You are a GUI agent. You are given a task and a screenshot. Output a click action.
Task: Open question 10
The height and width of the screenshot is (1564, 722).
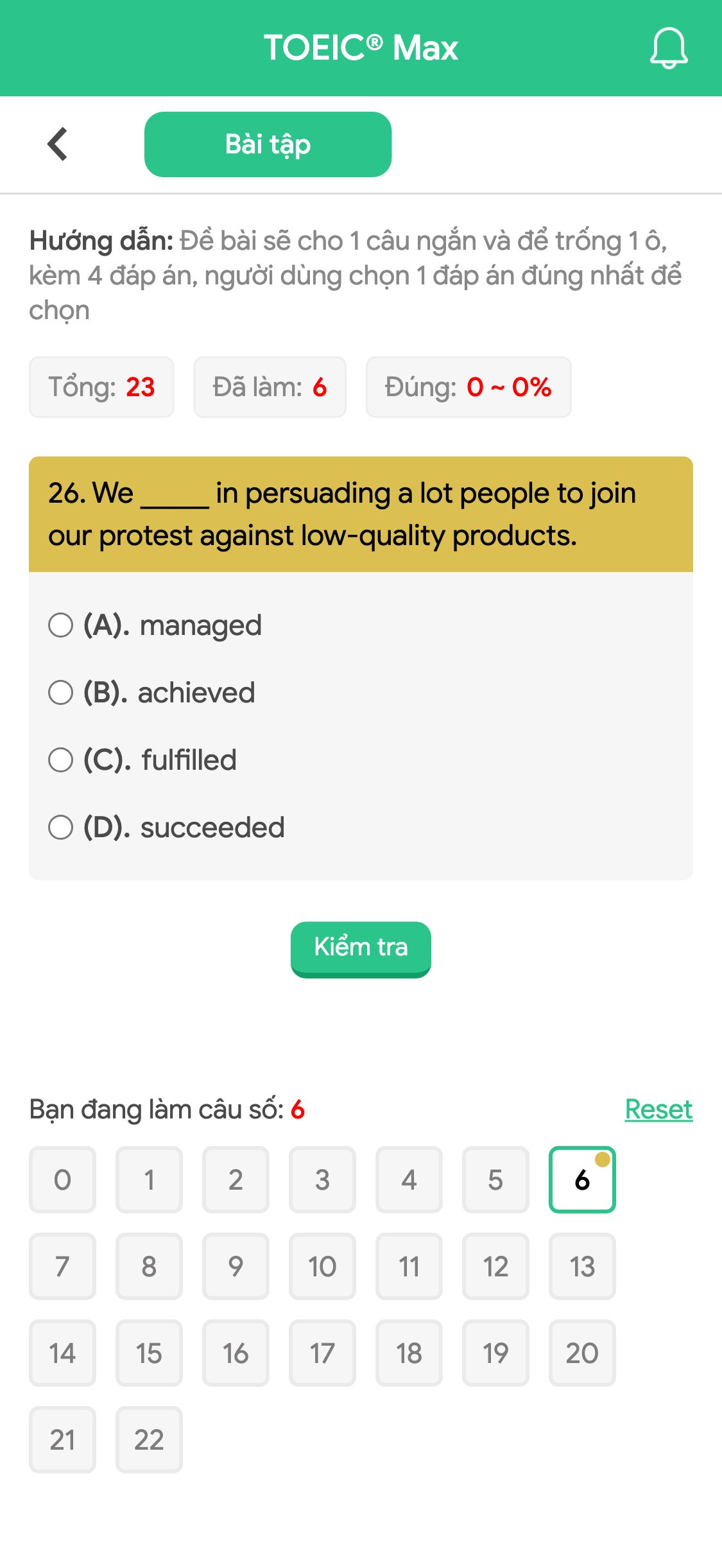click(322, 1267)
